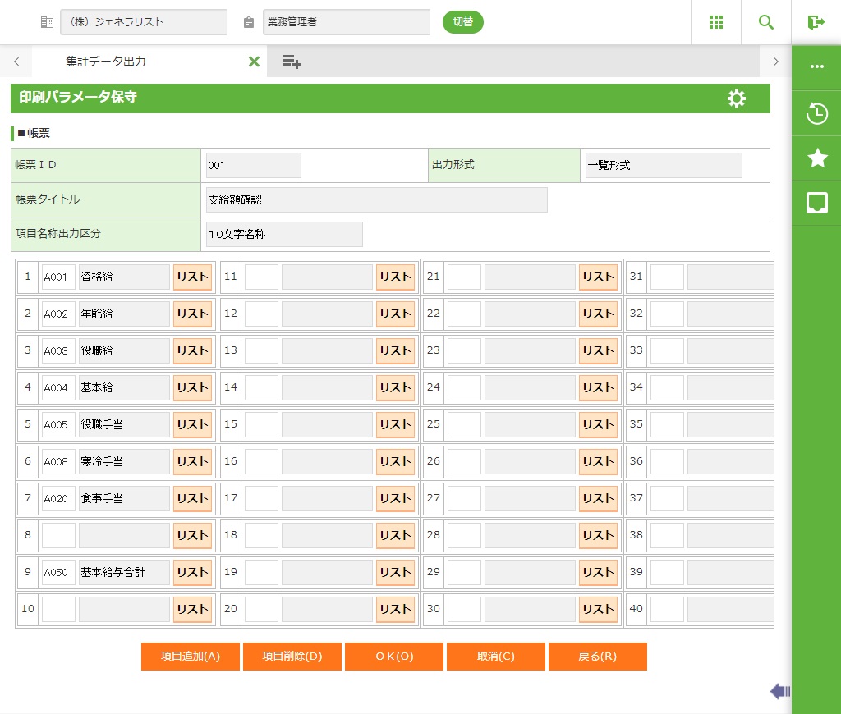Click the search magnifier icon
Viewport: 841px width, 714px height.
coord(766,22)
